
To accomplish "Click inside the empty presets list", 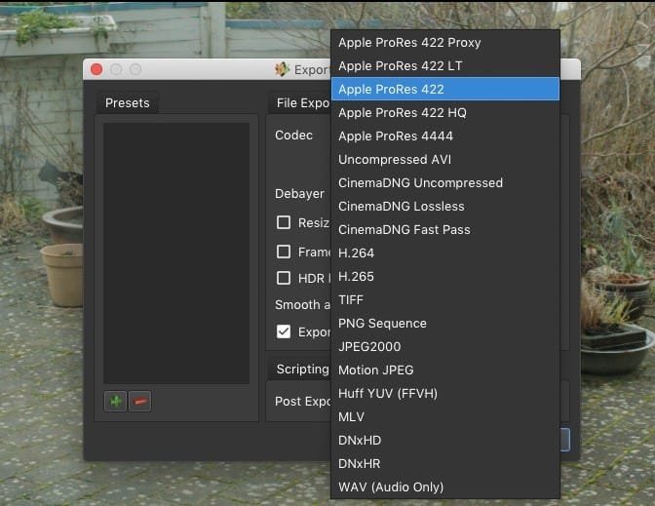I will coord(176,253).
